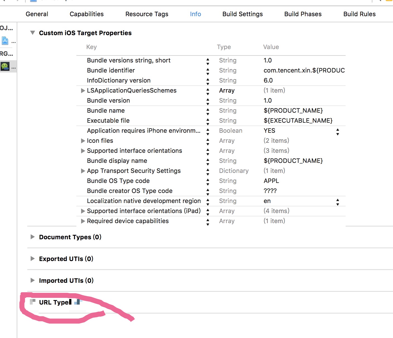Open the Resource Tags tab

pos(147,14)
